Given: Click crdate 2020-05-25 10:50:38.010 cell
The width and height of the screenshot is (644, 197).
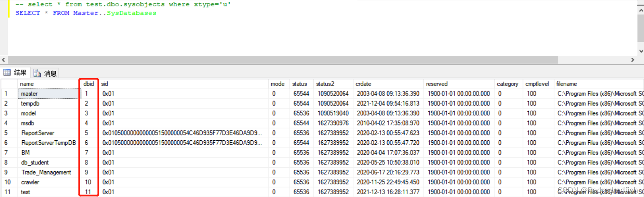Looking at the screenshot, I should [388, 163].
